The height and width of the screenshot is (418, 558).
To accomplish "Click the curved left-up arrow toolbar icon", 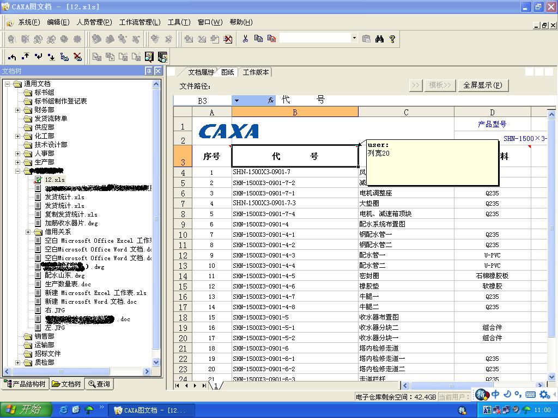I will (12, 57).
